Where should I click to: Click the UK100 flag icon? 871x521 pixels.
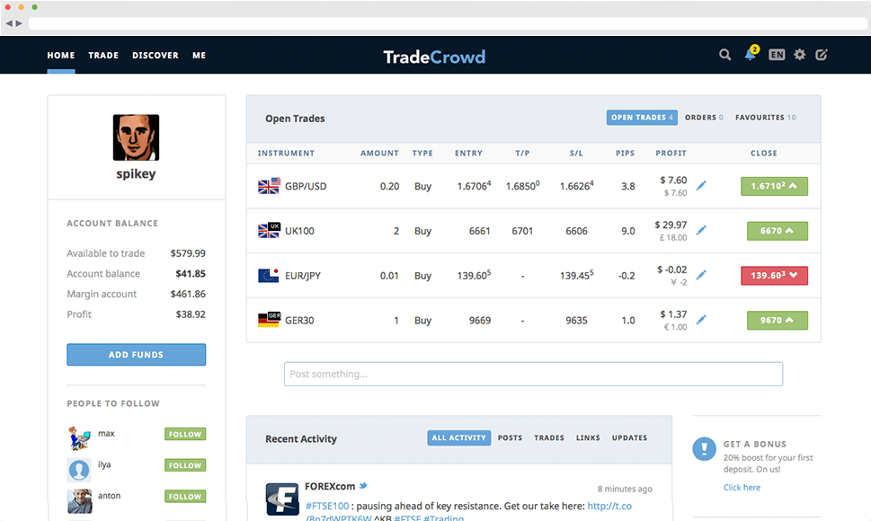tap(269, 230)
